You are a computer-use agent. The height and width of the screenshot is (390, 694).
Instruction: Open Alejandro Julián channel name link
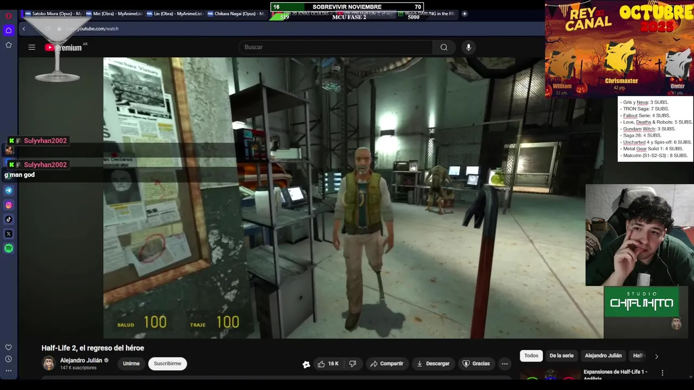pyautogui.click(x=81, y=361)
